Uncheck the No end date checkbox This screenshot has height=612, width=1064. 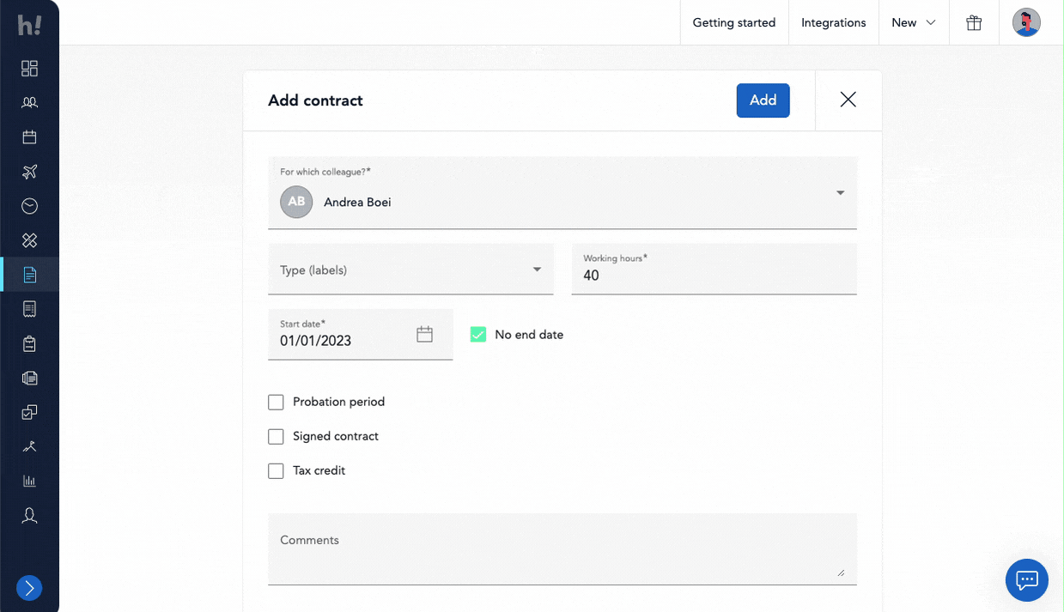pos(478,335)
